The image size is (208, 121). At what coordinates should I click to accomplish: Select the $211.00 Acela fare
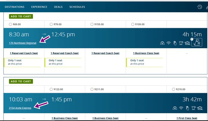(x=92, y=89)
